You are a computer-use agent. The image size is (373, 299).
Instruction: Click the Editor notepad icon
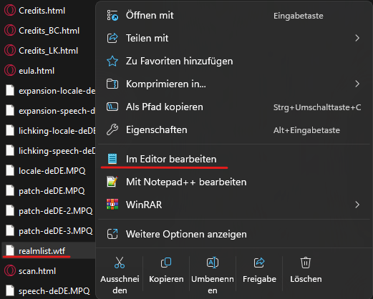[112, 159]
